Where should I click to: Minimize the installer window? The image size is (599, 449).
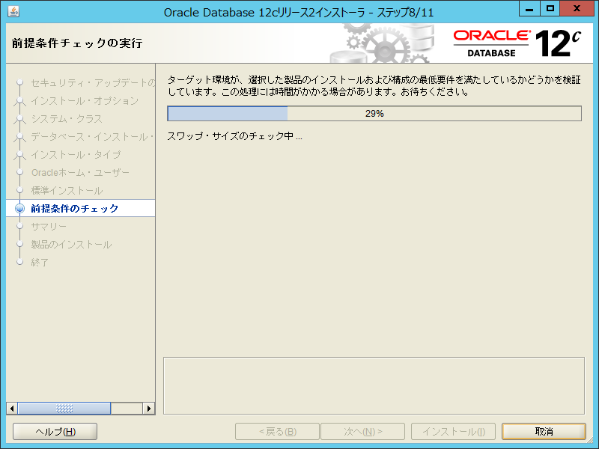click(529, 9)
